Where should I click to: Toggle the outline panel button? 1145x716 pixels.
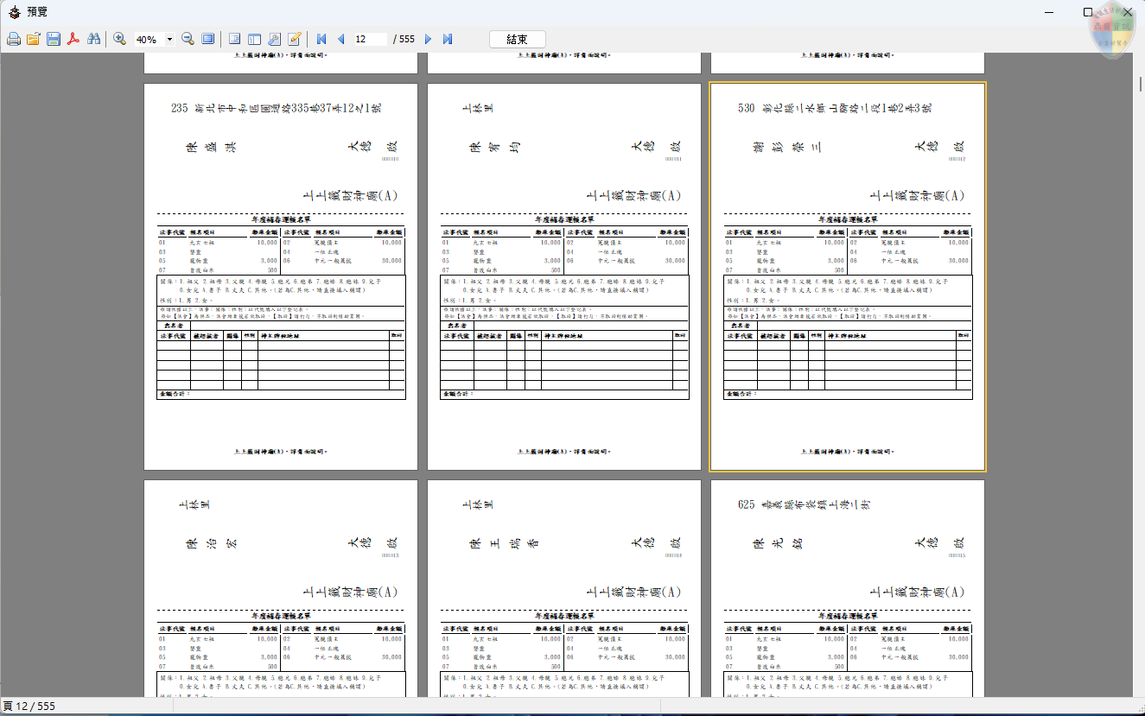[x=234, y=40]
